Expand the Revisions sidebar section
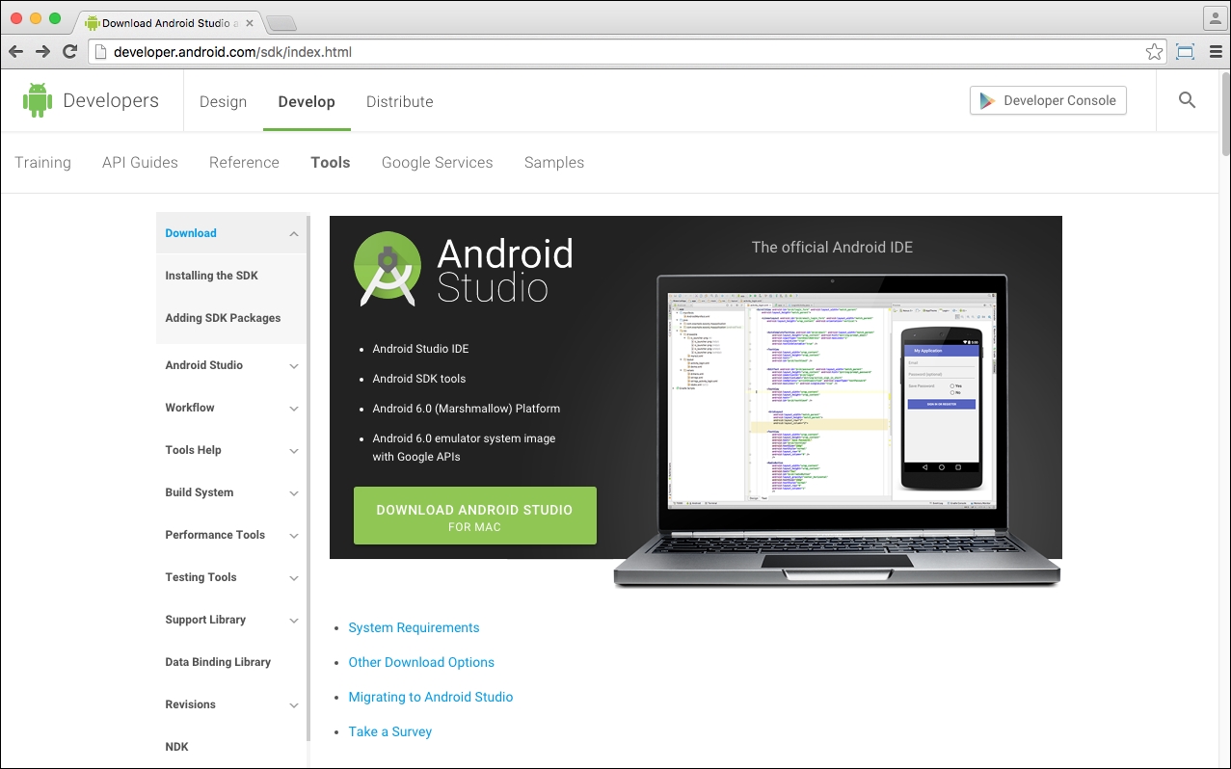1231x769 pixels. (294, 705)
